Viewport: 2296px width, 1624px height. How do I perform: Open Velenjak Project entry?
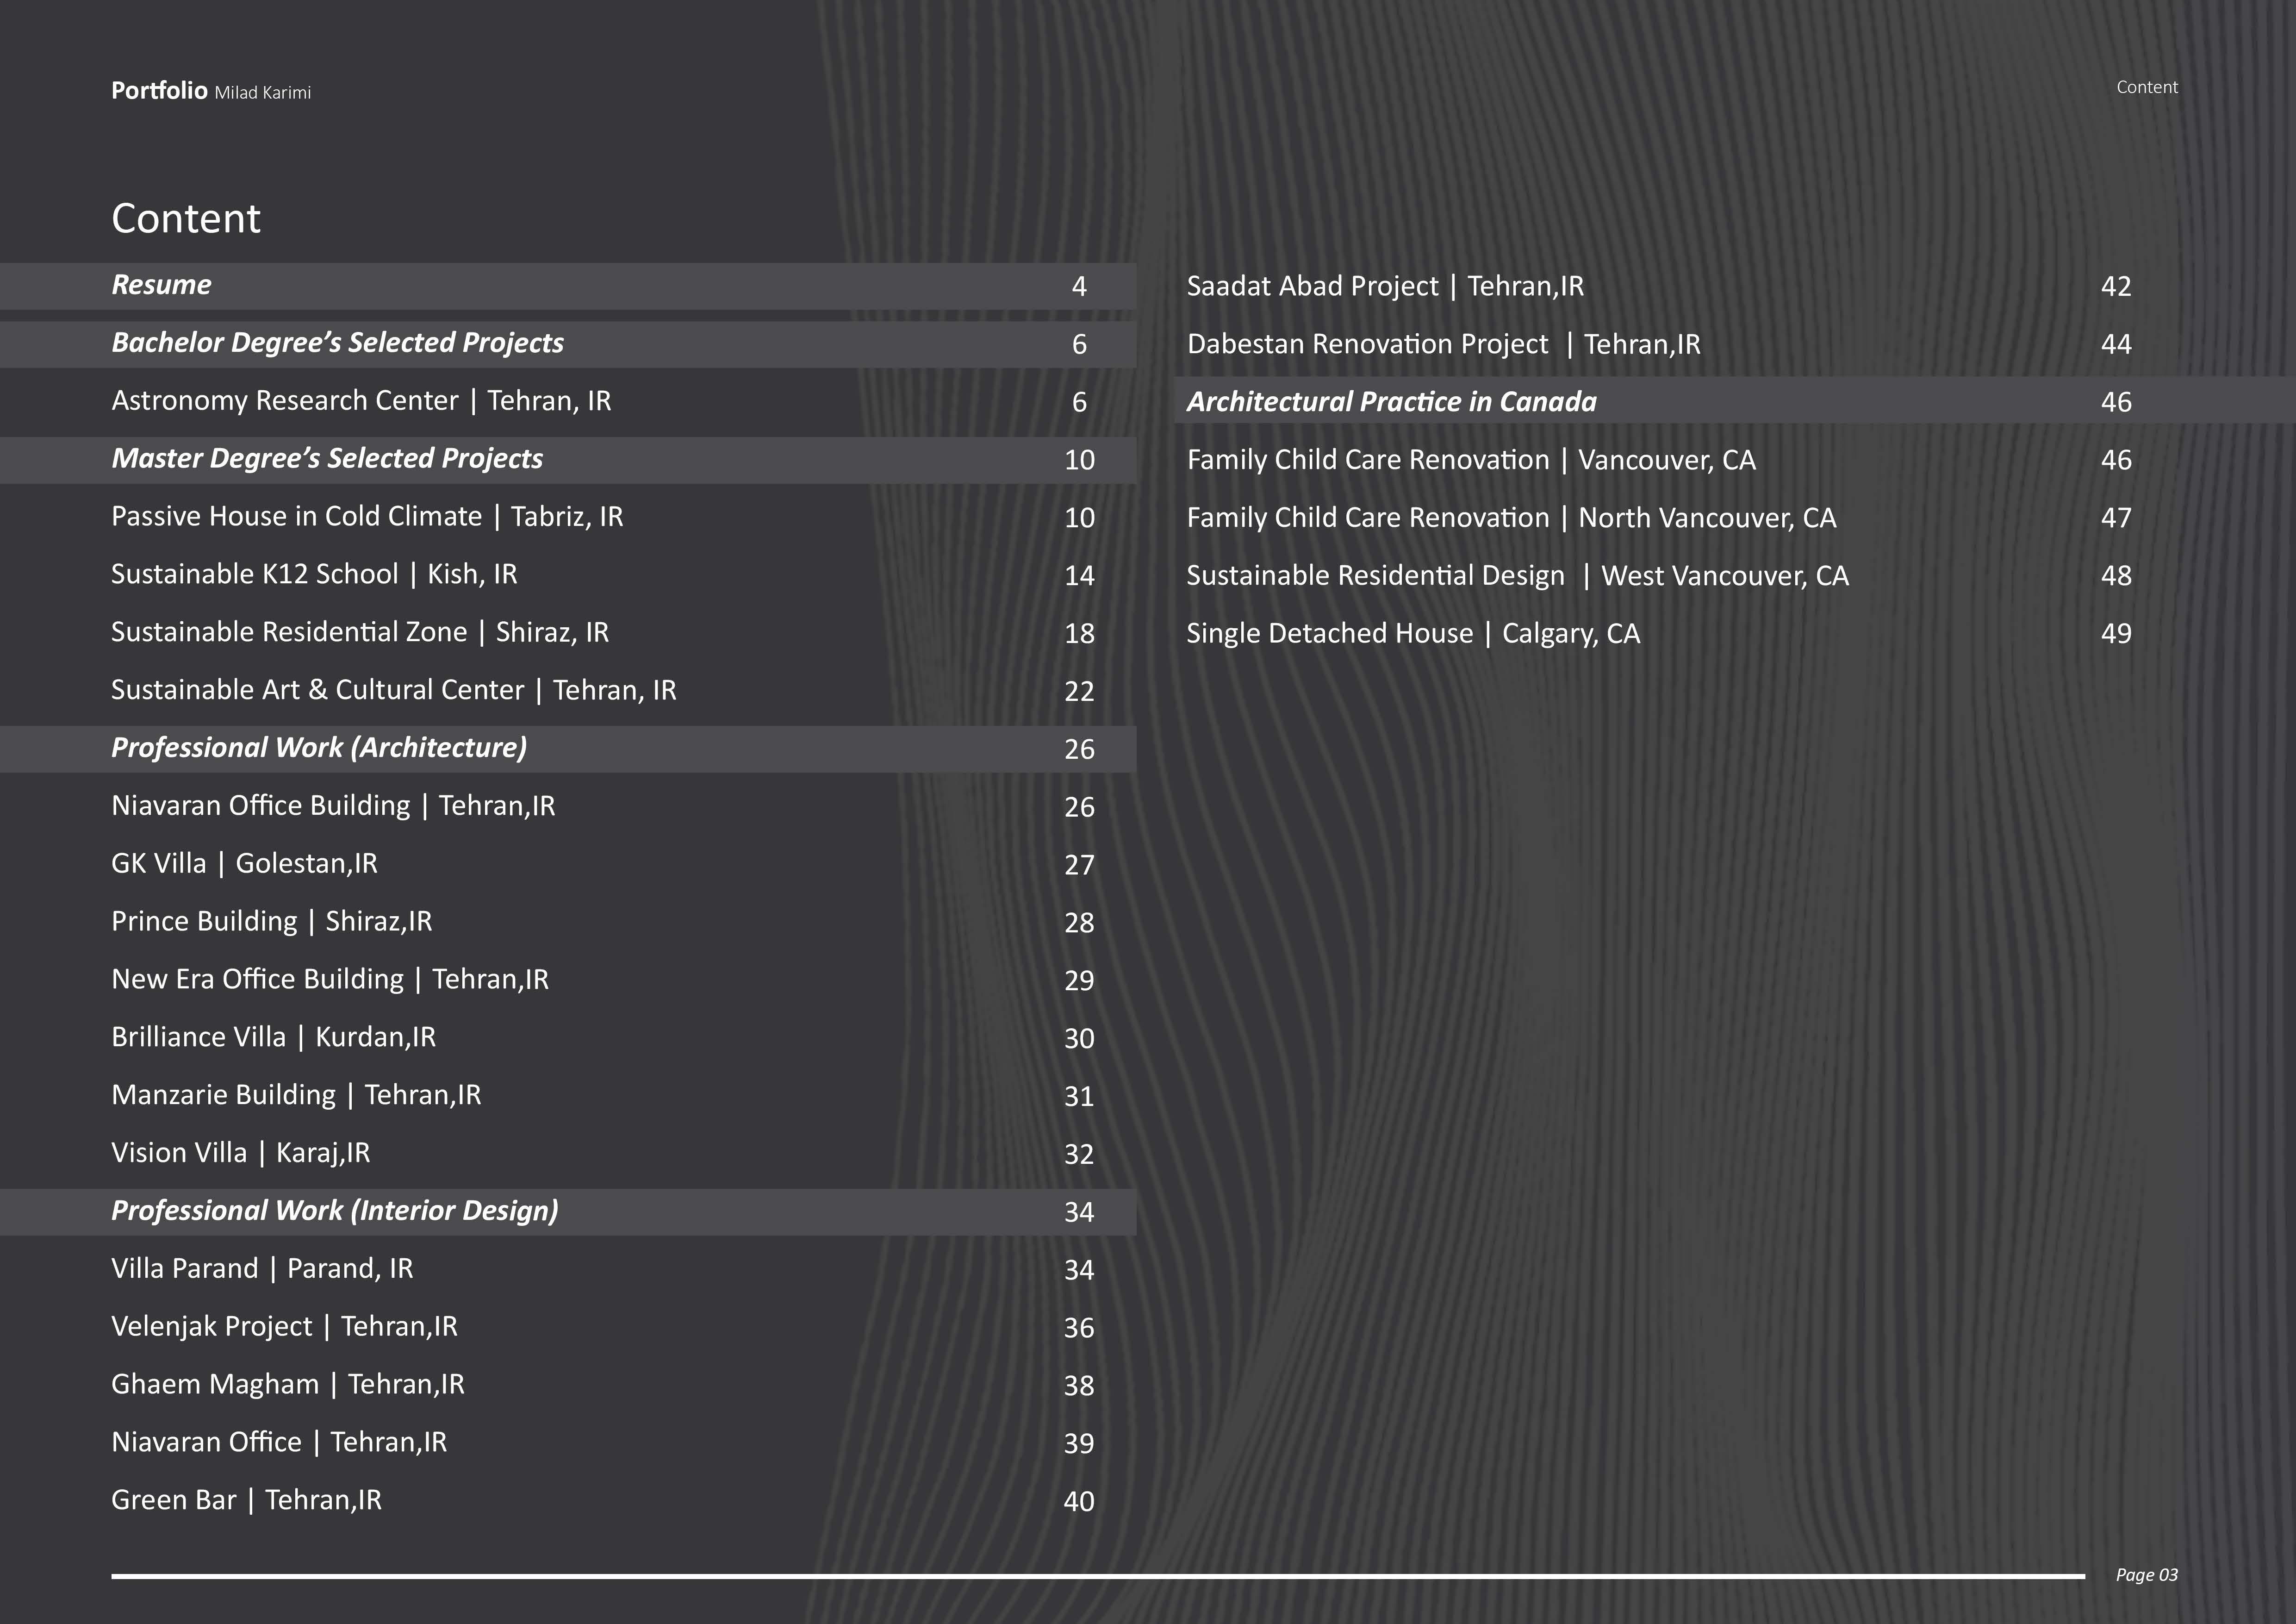284,1327
